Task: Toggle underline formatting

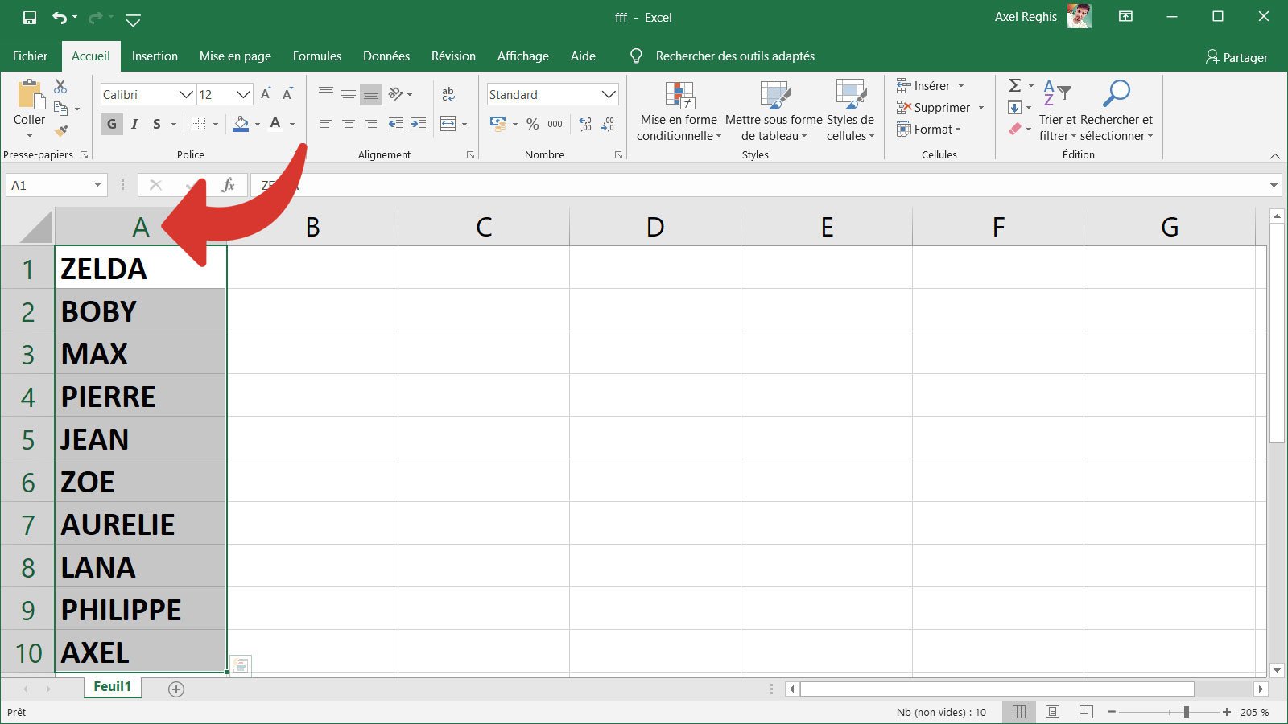Action: pyautogui.click(x=156, y=124)
